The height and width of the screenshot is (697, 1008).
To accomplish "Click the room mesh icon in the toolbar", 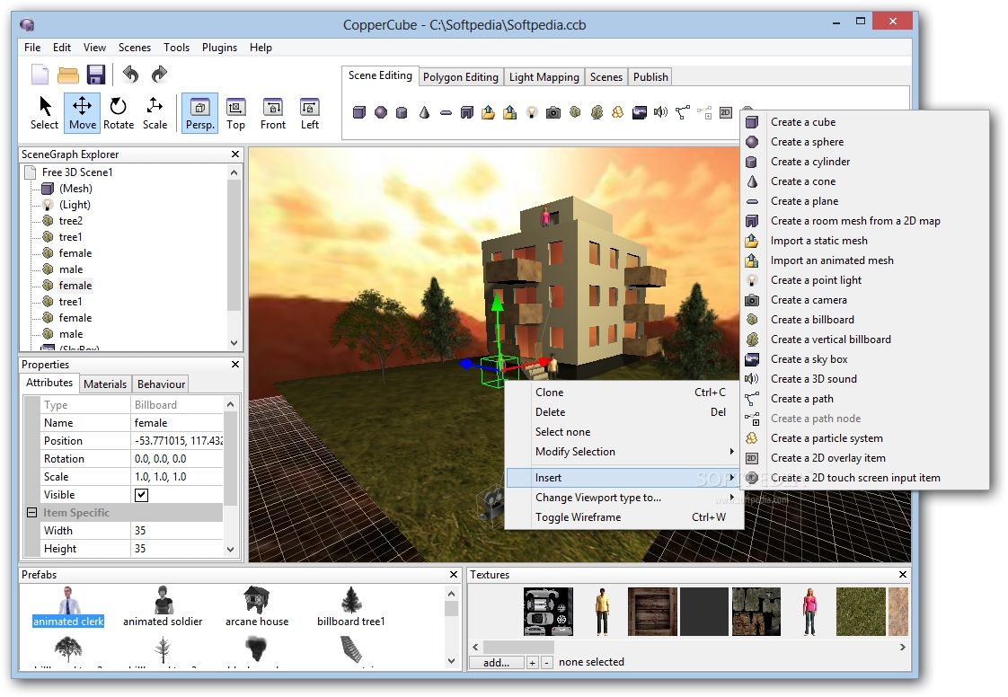I will coord(466,112).
